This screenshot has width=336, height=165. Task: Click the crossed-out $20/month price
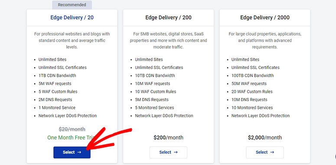72,129
